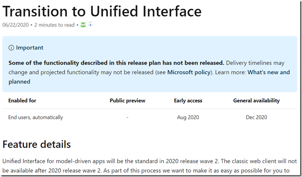Image resolution: width=302 pixels, height=177 pixels.
Task: Click the Transition to Unified Interface title
Action: coord(102,11)
